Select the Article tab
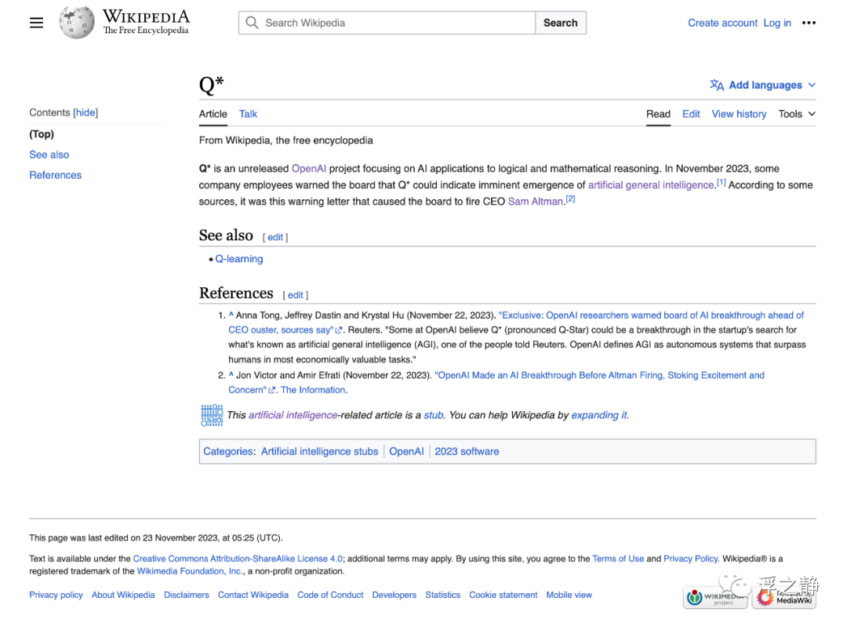The image size is (847, 623). [x=213, y=114]
